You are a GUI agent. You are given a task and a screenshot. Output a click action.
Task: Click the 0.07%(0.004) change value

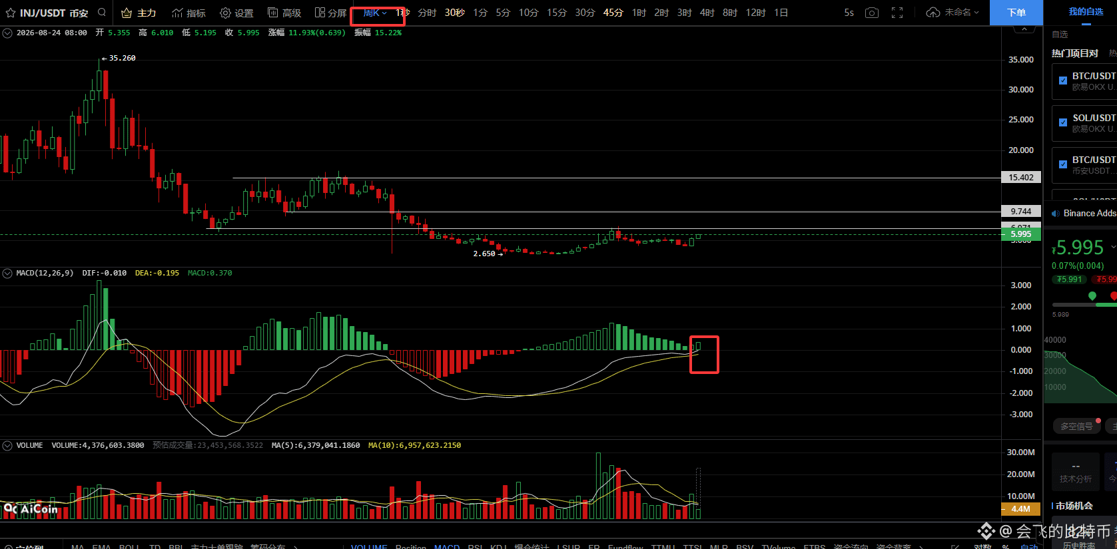[1078, 266]
